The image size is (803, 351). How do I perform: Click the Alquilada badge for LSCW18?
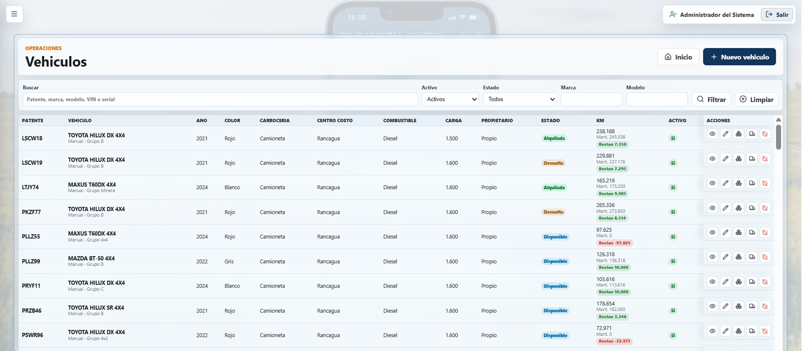(554, 138)
